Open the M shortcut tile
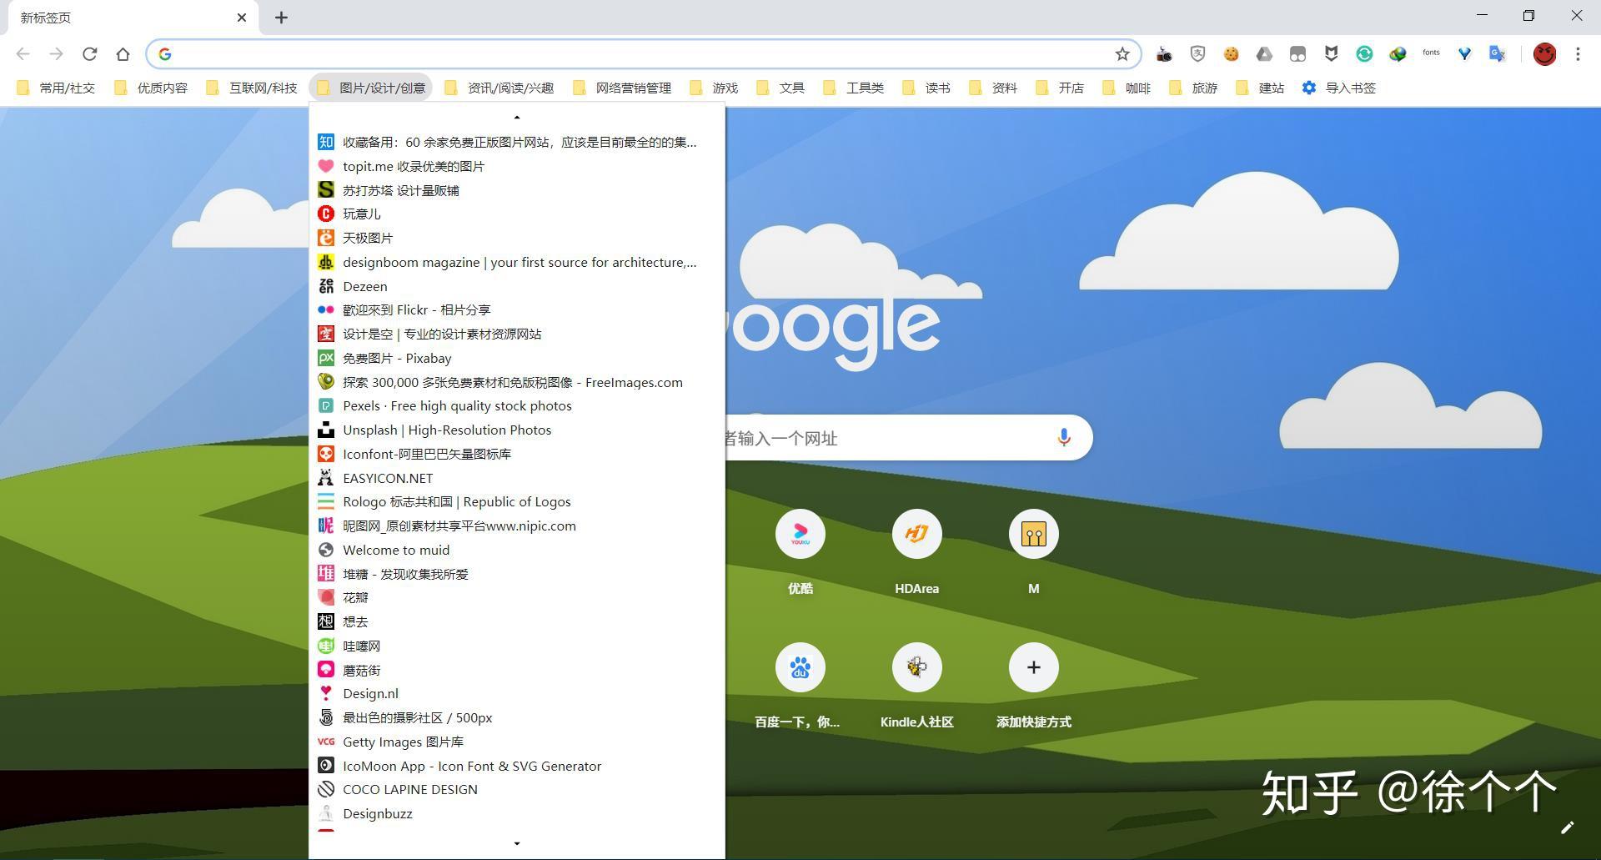Image resolution: width=1601 pixels, height=860 pixels. click(x=1033, y=551)
